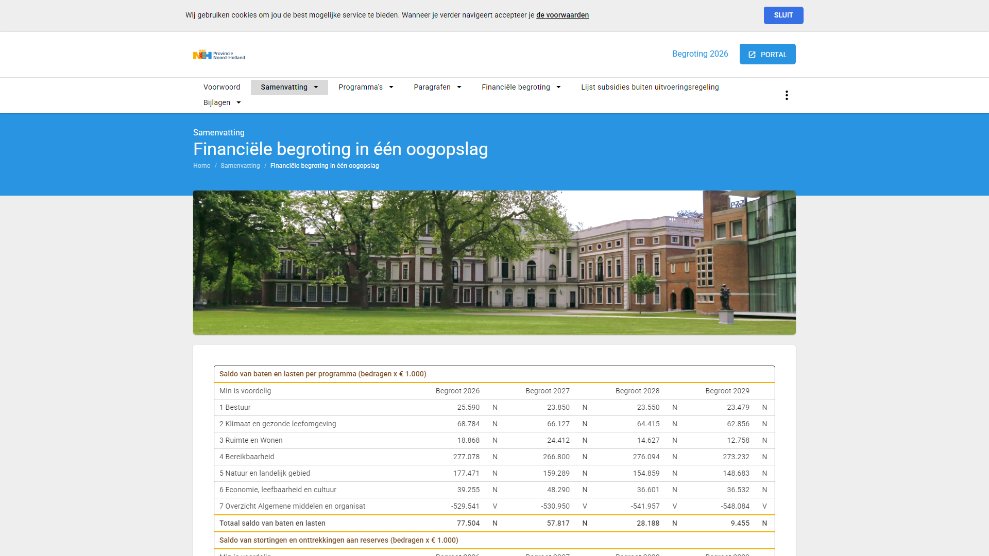
Task: Click the Provincie Noord-Holland logo
Action: click(x=219, y=55)
